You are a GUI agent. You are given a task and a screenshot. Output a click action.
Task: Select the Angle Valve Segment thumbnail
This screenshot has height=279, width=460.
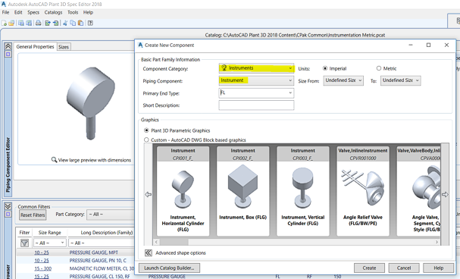click(x=418, y=191)
